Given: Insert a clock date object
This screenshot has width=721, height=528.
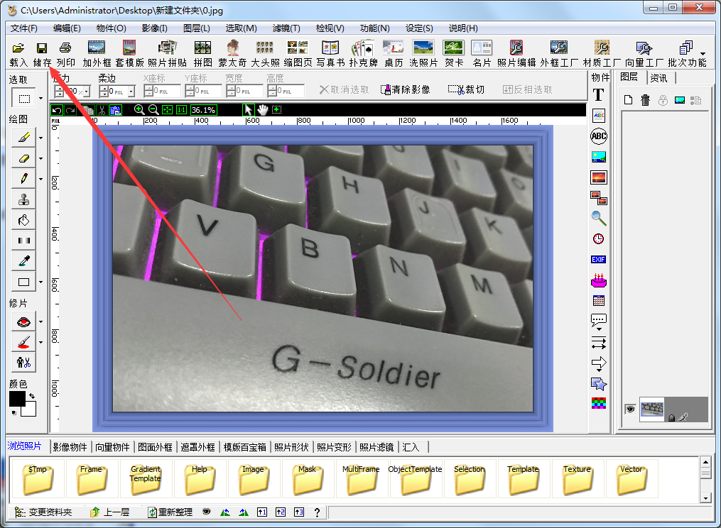Looking at the screenshot, I should pyautogui.click(x=598, y=239).
